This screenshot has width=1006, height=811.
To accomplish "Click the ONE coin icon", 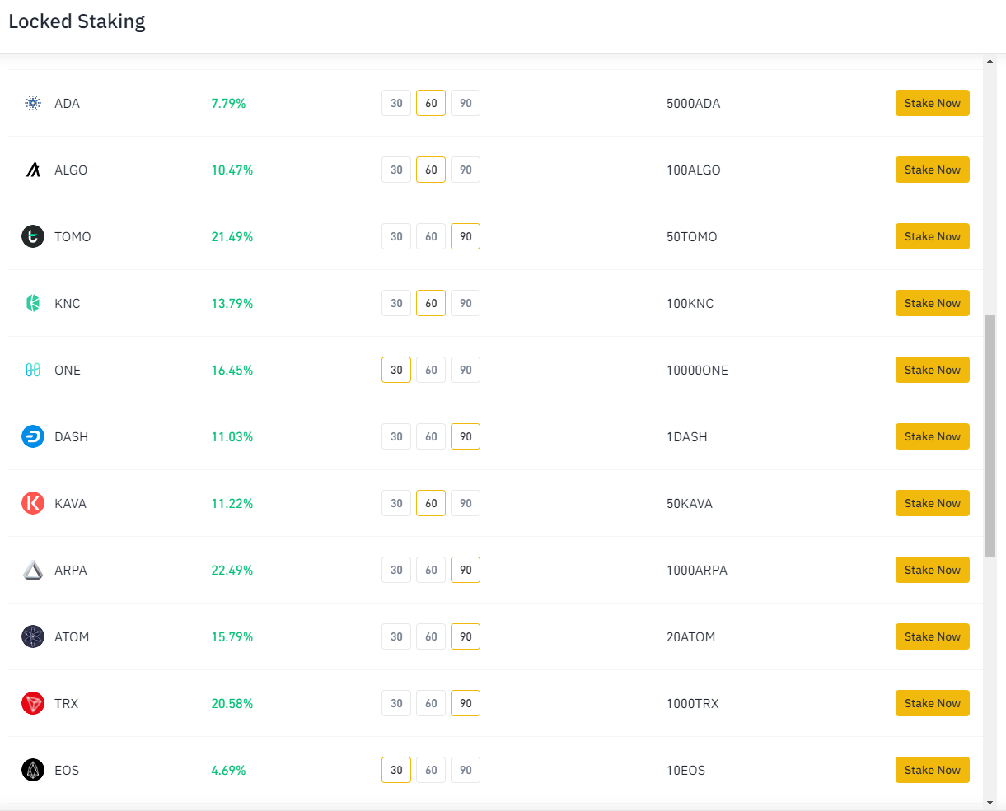I will [33, 370].
